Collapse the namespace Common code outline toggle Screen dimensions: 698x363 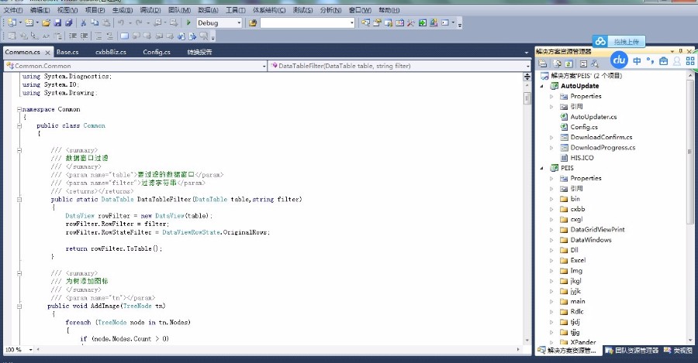coord(19,109)
